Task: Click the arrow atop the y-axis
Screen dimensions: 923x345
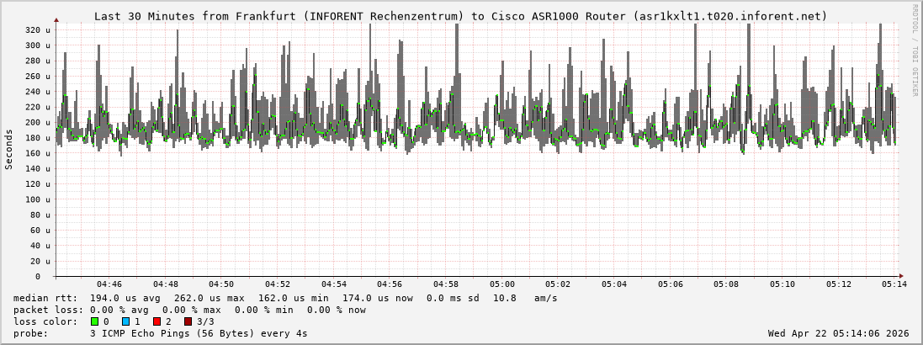Action: (56, 19)
